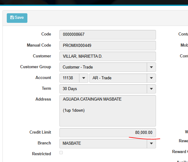This screenshot has height=162, width=188.
Task: Select the Manual Code field PROMIX000449
Action: coord(107,45)
